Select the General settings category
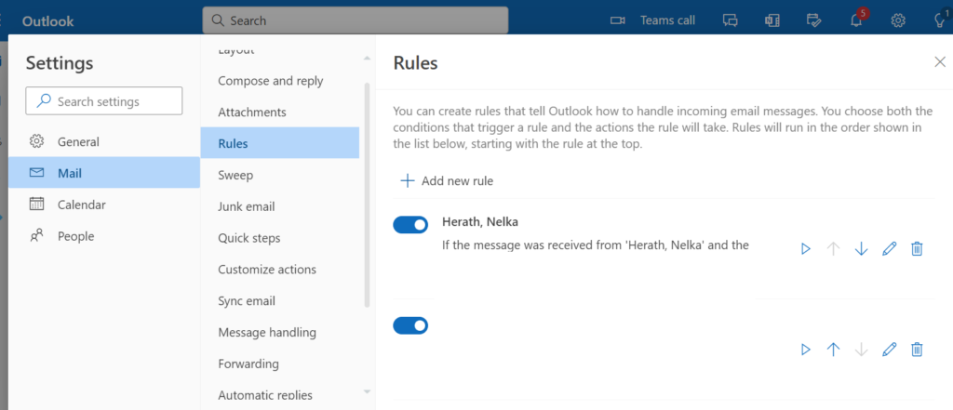The height and width of the screenshot is (410, 953). pyautogui.click(x=104, y=141)
